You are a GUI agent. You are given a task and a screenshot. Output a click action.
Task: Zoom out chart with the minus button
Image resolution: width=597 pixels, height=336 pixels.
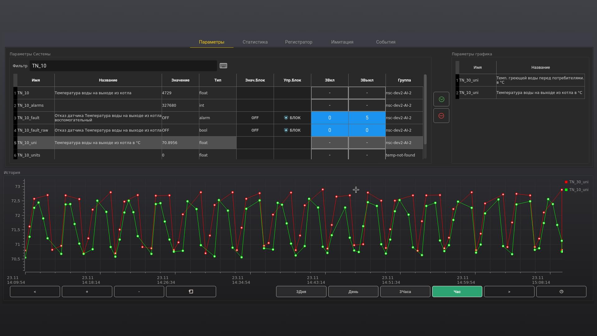click(x=139, y=292)
